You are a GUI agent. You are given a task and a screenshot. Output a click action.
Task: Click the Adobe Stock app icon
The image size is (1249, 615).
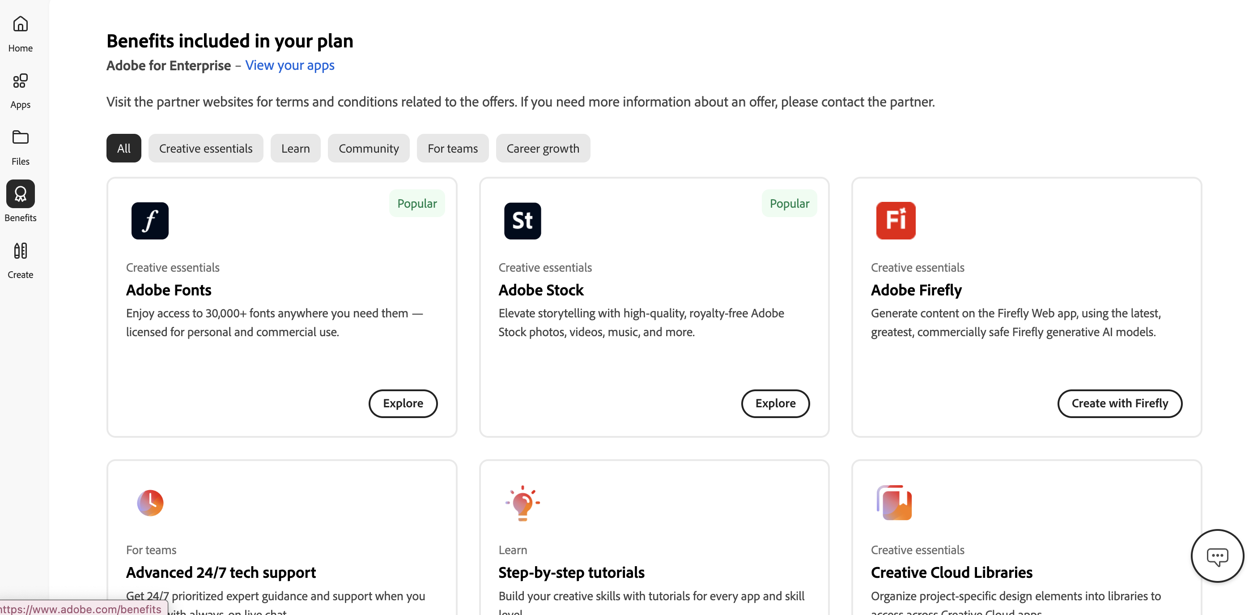[x=522, y=221]
